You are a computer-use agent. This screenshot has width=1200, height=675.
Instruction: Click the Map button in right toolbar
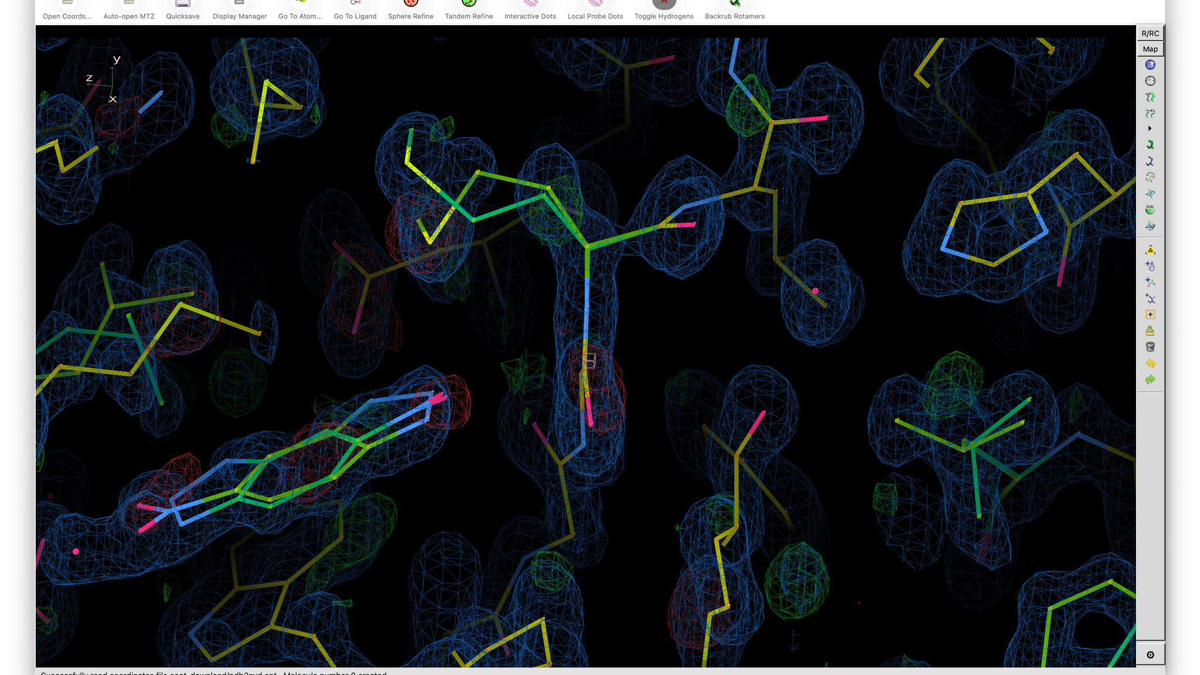click(x=1150, y=49)
